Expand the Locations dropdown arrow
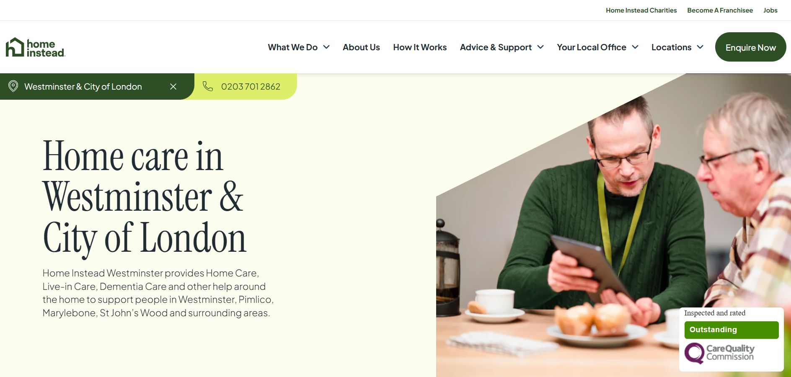 point(700,47)
